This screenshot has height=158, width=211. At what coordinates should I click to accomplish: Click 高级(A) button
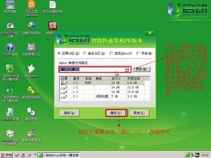(x=70, y=113)
